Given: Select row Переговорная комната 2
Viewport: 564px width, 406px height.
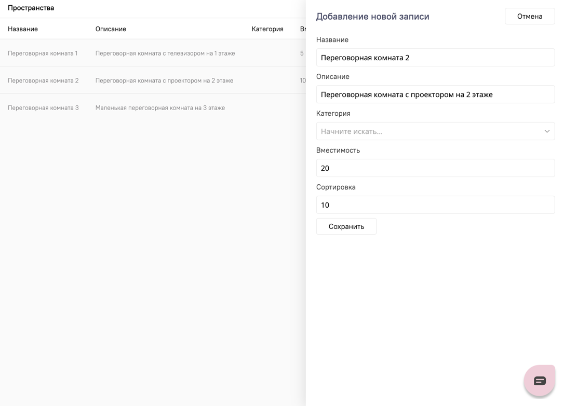Looking at the screenshot, I should [x=43, y=80].
